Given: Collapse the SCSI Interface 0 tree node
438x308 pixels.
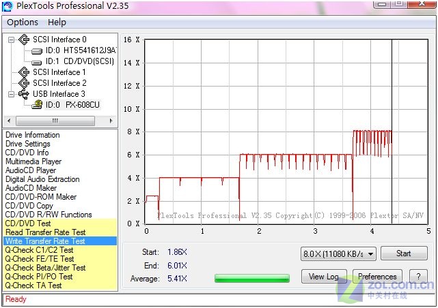Looking at the screenshot, I should click(11, 40).
